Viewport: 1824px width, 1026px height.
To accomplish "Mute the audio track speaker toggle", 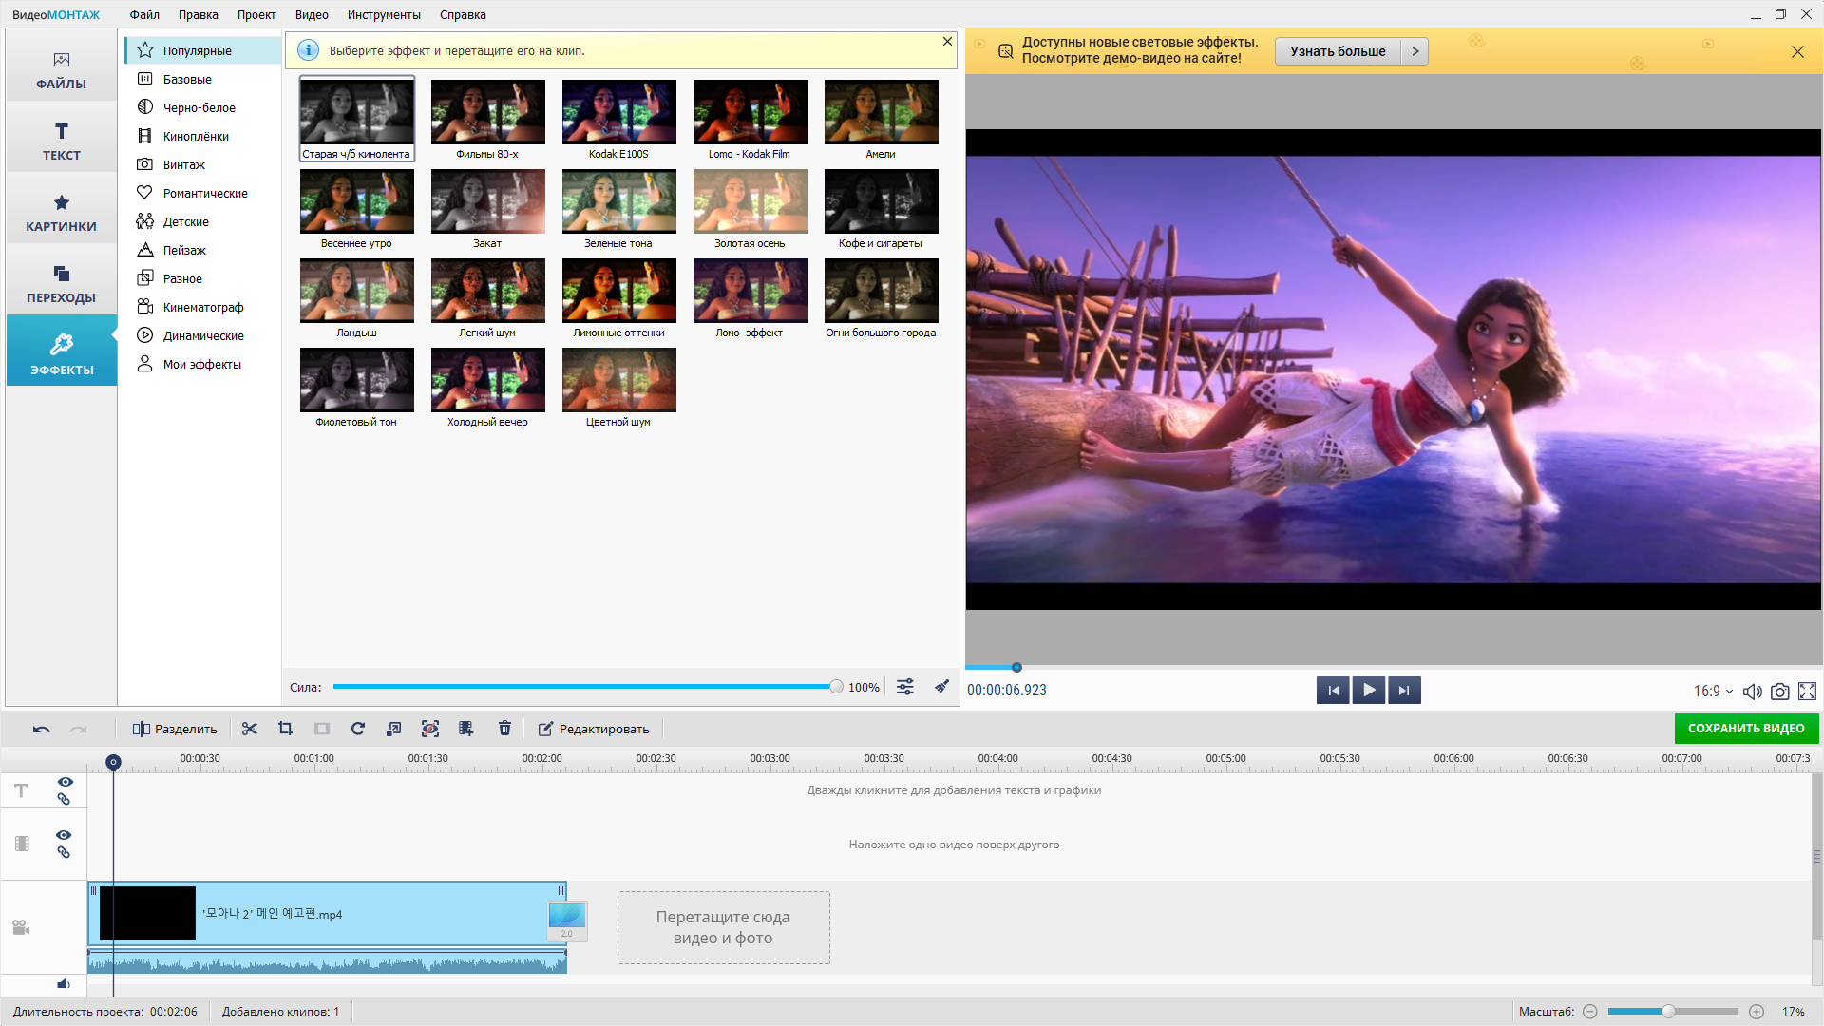I will click(63, 984).
